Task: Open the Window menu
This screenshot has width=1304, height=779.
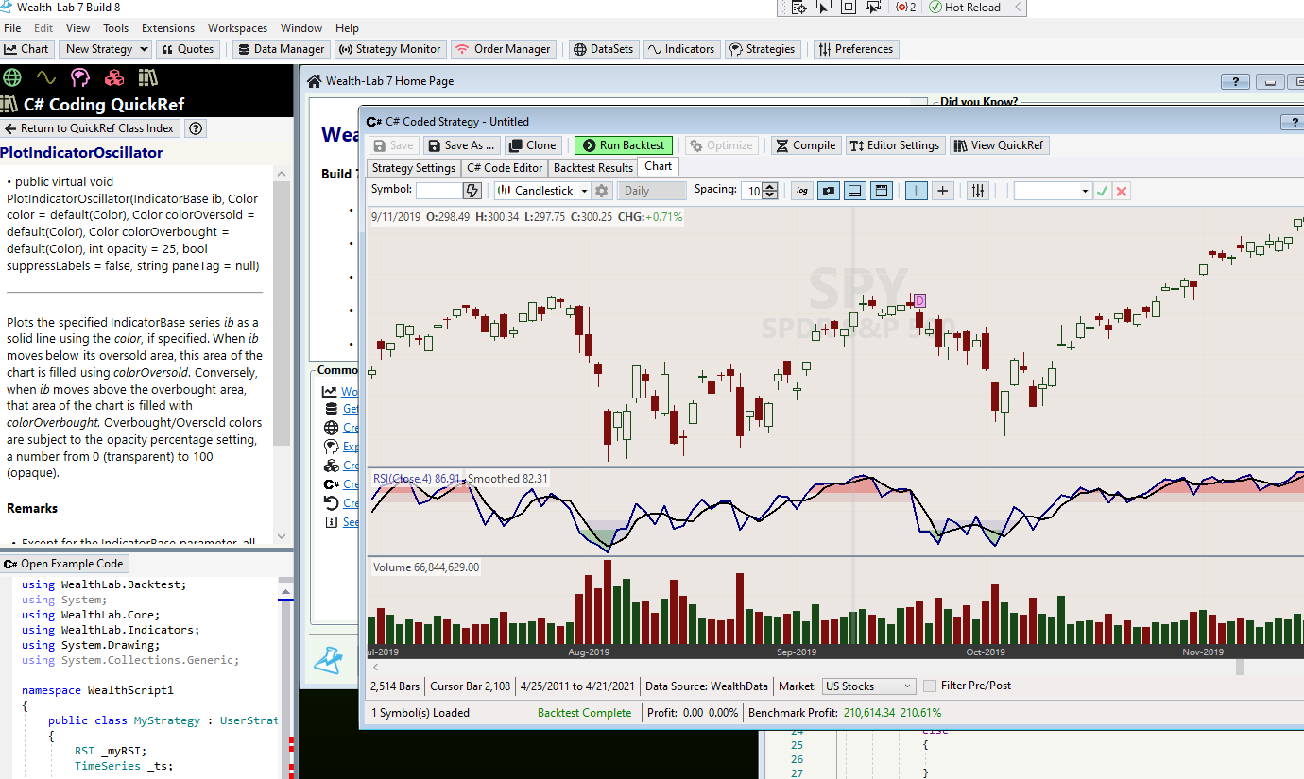Action: coord(301,28)
